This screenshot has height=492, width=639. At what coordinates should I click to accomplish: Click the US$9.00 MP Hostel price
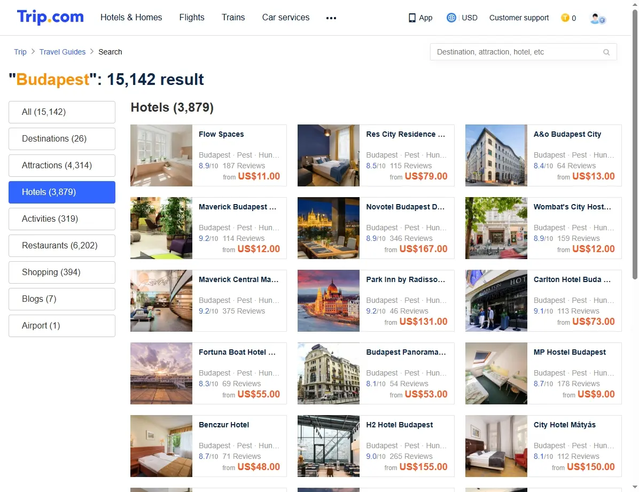pos(596,394)
